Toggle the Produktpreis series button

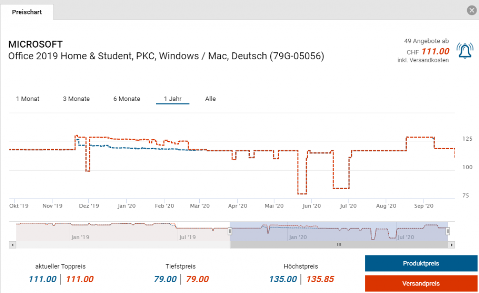(x=421, y=264)
